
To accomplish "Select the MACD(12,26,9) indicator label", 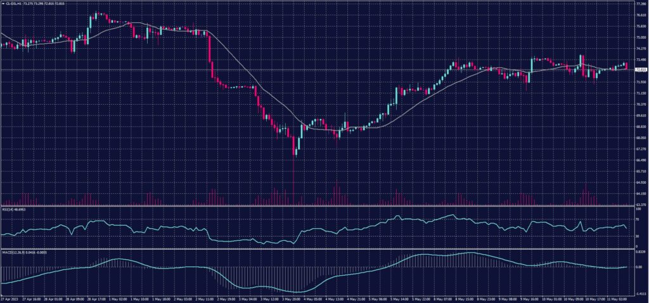I will point(11,252).
